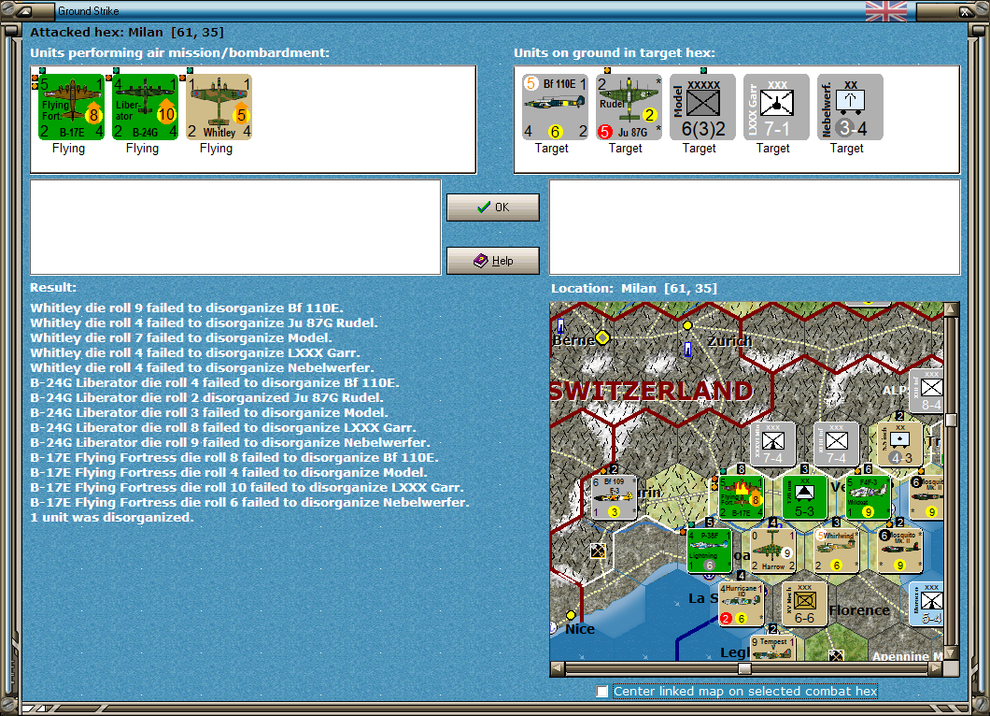This screenshot has height=716, width=990.
Task: Click the XXXXI Mtn 7-4 counter
Action: [x=772, y=444]
